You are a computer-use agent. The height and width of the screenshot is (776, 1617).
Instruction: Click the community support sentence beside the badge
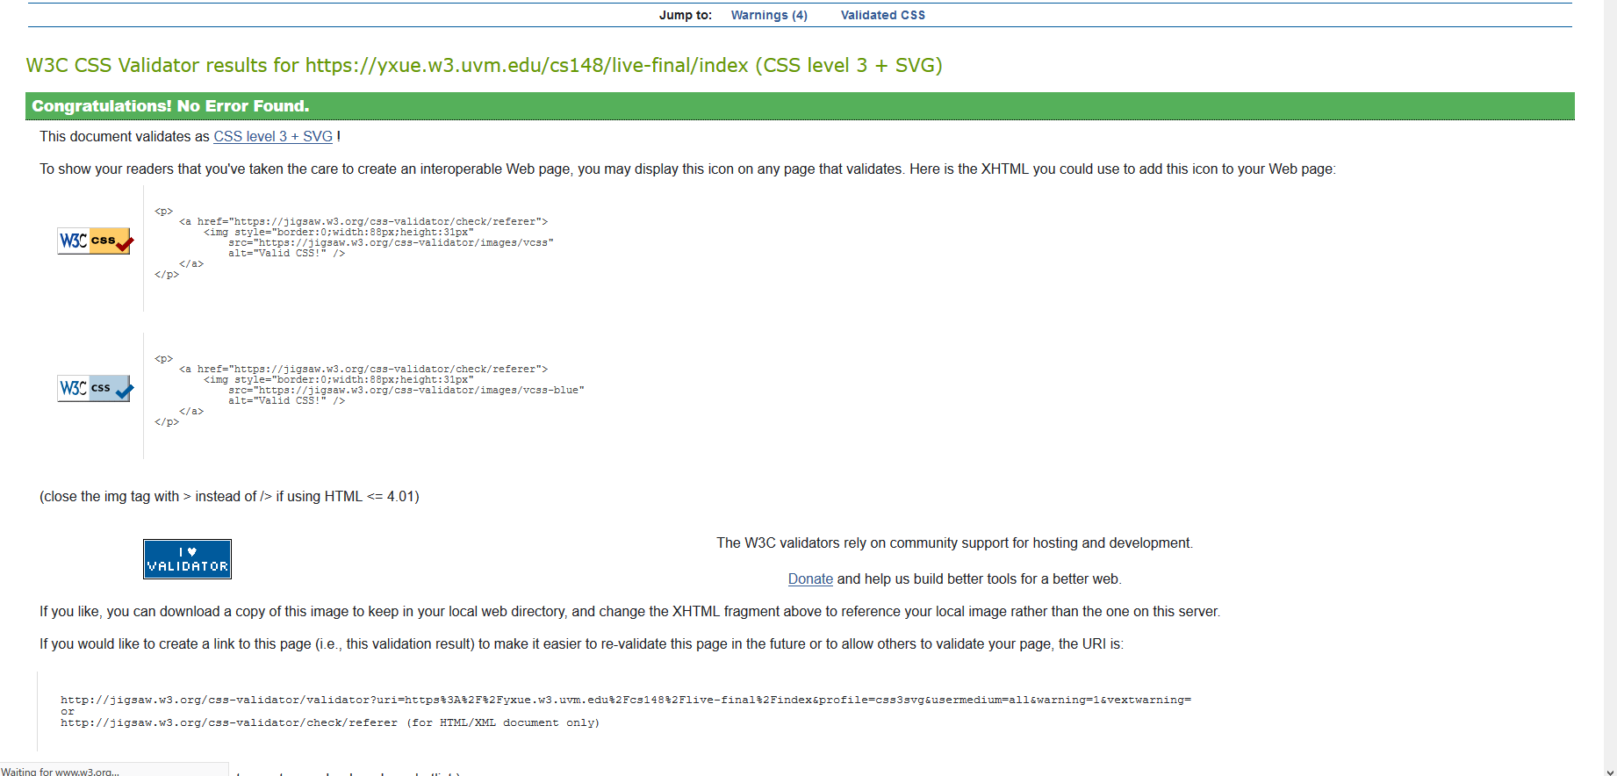click(954, 543)
